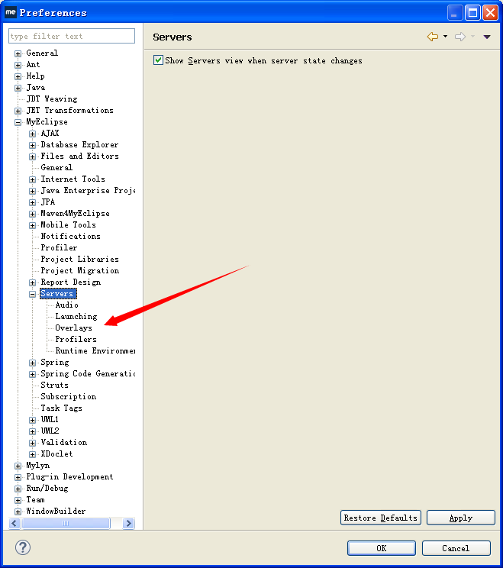Click the forward navigation arrow icon
Screen dimensions: 503x568
click(459, 37)
